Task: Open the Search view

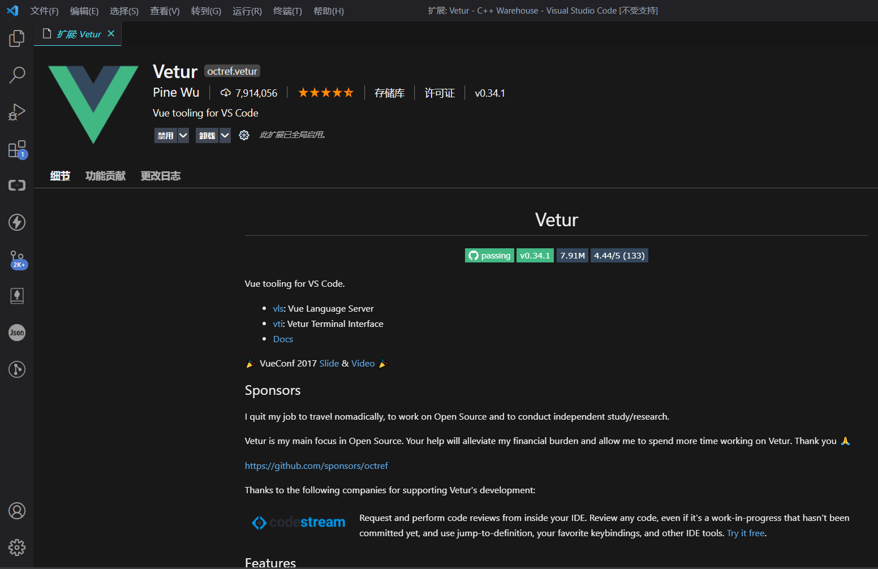Action: point(17,75)
